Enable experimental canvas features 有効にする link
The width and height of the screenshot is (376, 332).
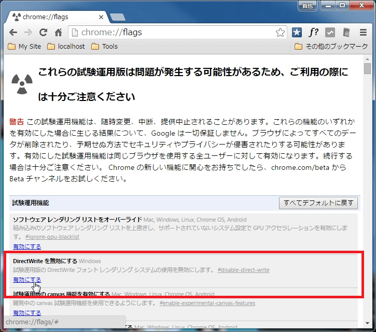pyautogui.click(x=27, y=313)
